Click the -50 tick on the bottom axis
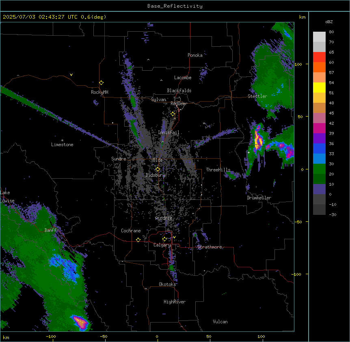The image size is (350, 342). tap(104, 336)
